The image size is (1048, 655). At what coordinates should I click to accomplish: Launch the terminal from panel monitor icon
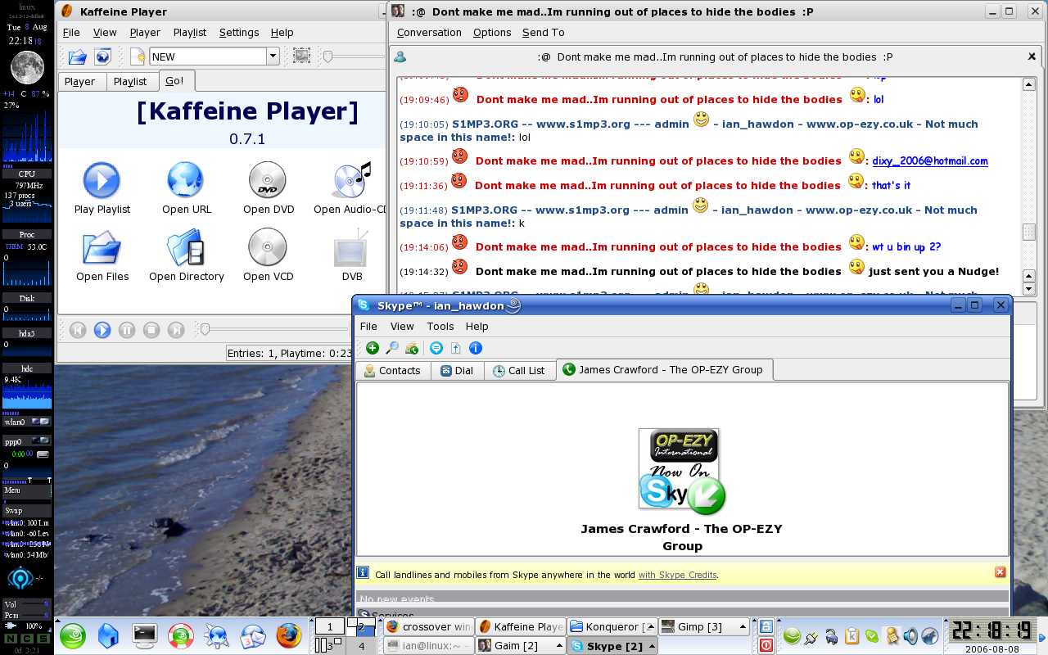(x=145, y=635)
